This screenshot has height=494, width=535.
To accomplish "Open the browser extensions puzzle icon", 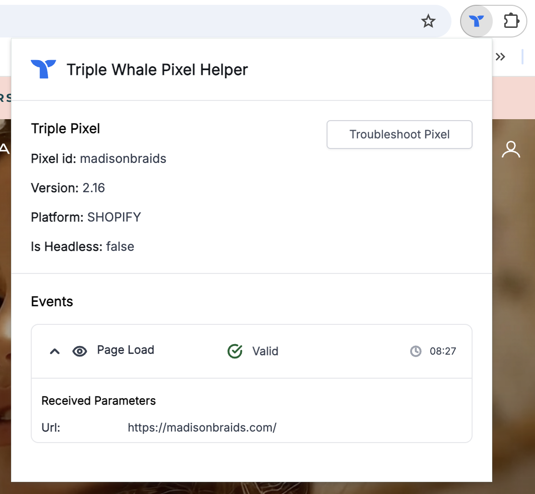I will click(x=511, y=21).
